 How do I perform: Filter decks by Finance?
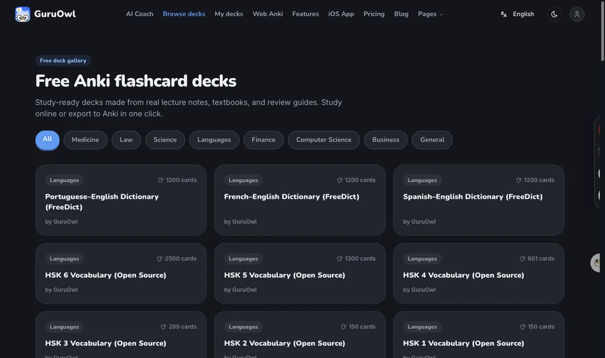pyautogui.click(x=263, y=140)
